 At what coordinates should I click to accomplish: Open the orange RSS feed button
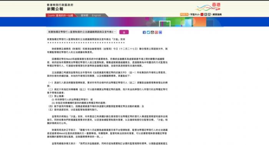[184, 15]
